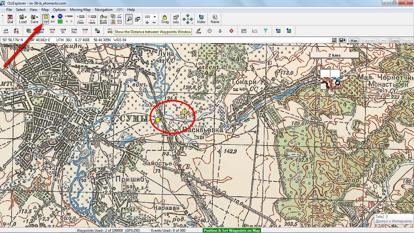Image resolution: width=414 pixels, height=233 pixels.
Task: Toggle the magnifier zoom tool
Action: click(x=129, y=19)
